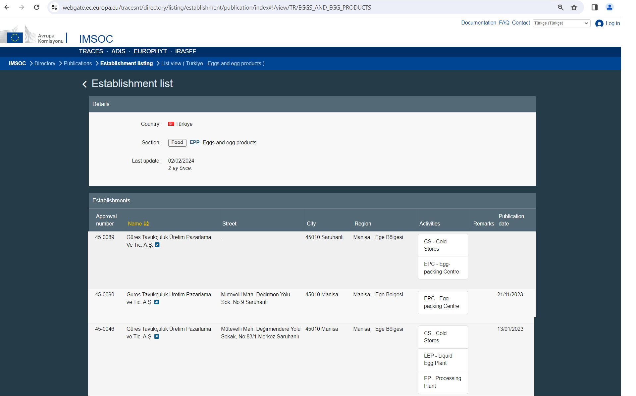The width and height of the screenshot is (636, 396).
Task: Reload the page with browser refresh icon
Action: coord(37,7)
